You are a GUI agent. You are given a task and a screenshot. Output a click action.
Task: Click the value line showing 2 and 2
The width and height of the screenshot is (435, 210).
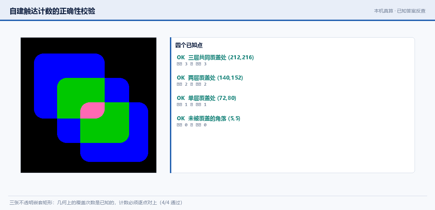[x=192, y=84]
